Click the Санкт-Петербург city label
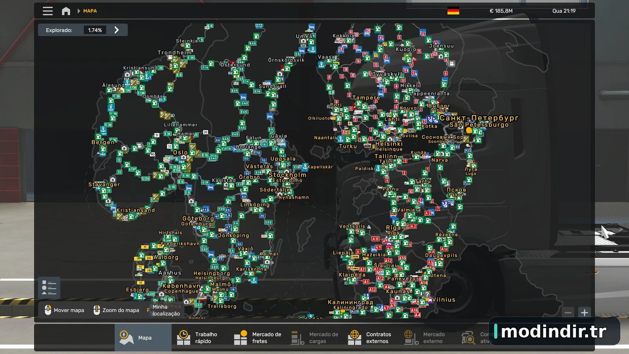 [x=479, y=118]
